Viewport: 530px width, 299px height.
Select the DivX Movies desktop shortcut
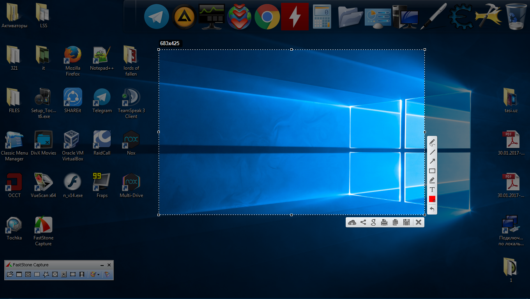(x=43, y=143)
